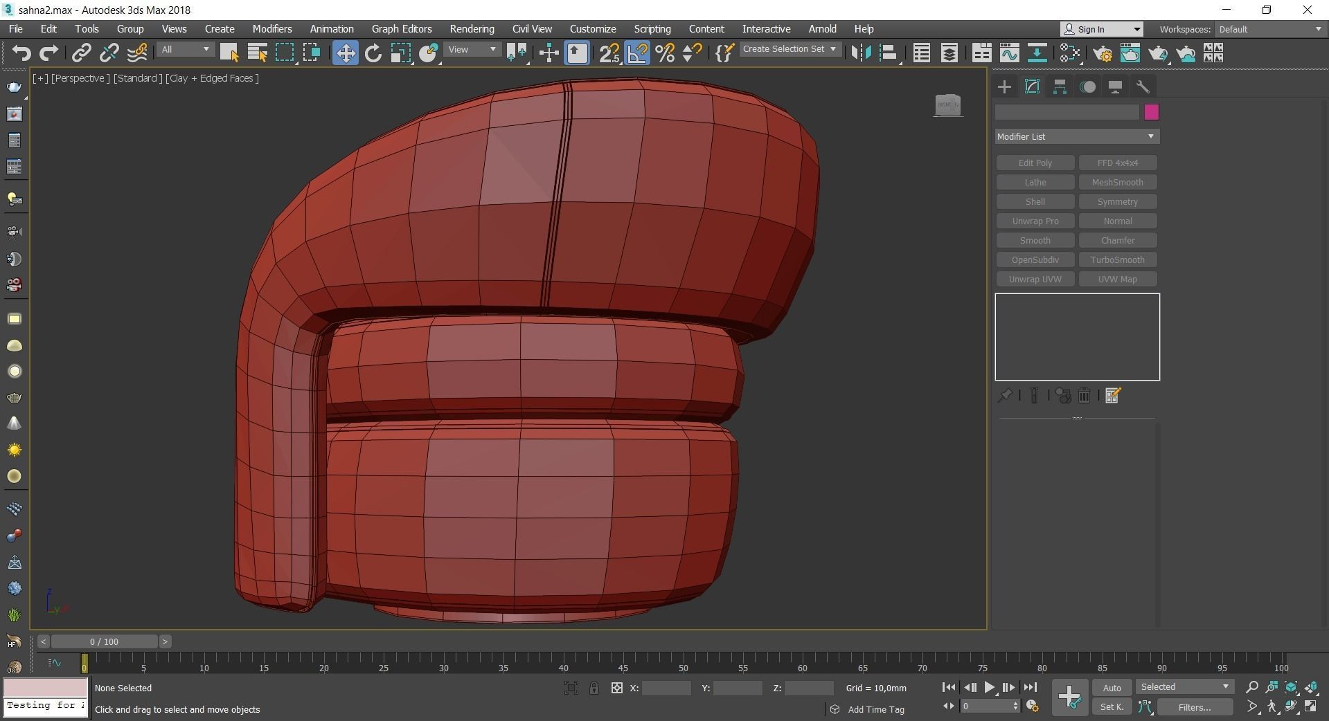Screen dimensions: 1329x721
Task: Open the All selection filter dropdown
Action: point(185,50)
